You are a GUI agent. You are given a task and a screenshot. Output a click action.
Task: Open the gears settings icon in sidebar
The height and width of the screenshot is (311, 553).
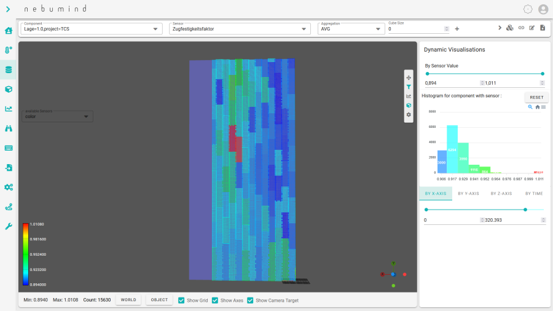[x=9, y=187]
